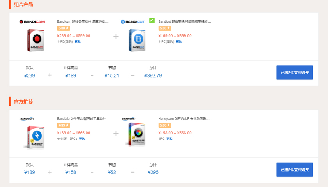Buy the ¥392.79 bundle with 已选2件立即购买

[294, 72]
